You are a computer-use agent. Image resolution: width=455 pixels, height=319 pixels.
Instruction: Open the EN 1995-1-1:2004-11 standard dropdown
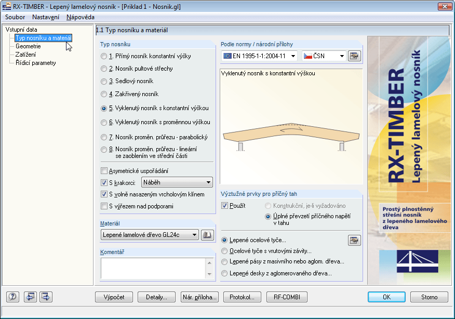pos(259,56)
